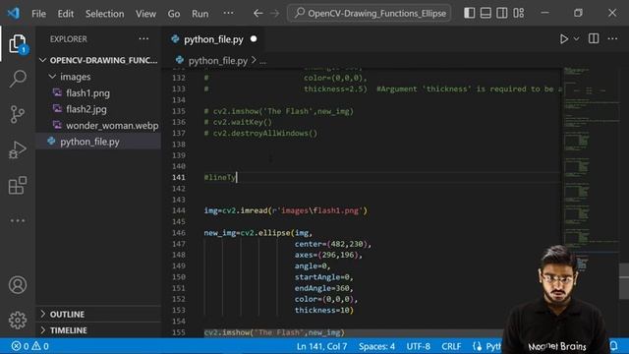Toggle the bottom panel layout
Viewport: 629px width, 354px height.
click(486, 13)
